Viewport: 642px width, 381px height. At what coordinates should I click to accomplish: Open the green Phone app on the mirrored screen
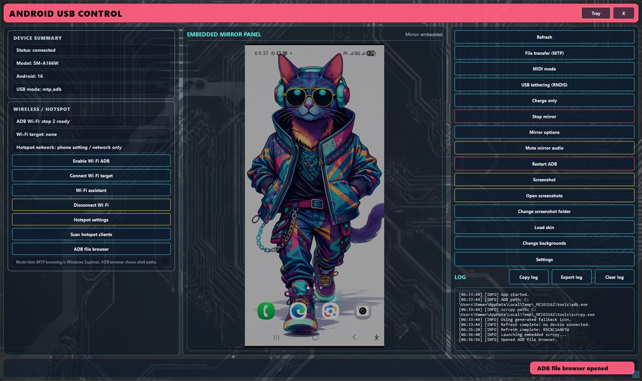coord(266,311)
